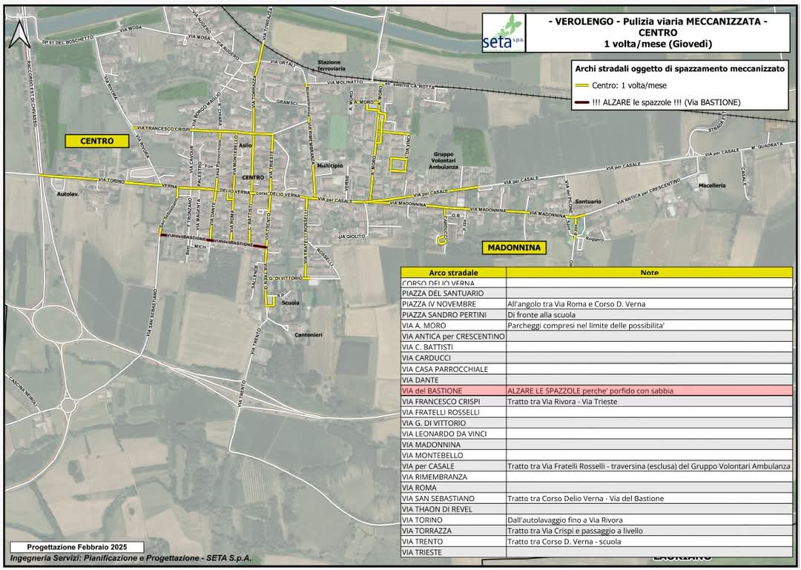801x570 pixels.
Task: Click the yellow MADONNINA zone label box
Action: pos(514,248)
